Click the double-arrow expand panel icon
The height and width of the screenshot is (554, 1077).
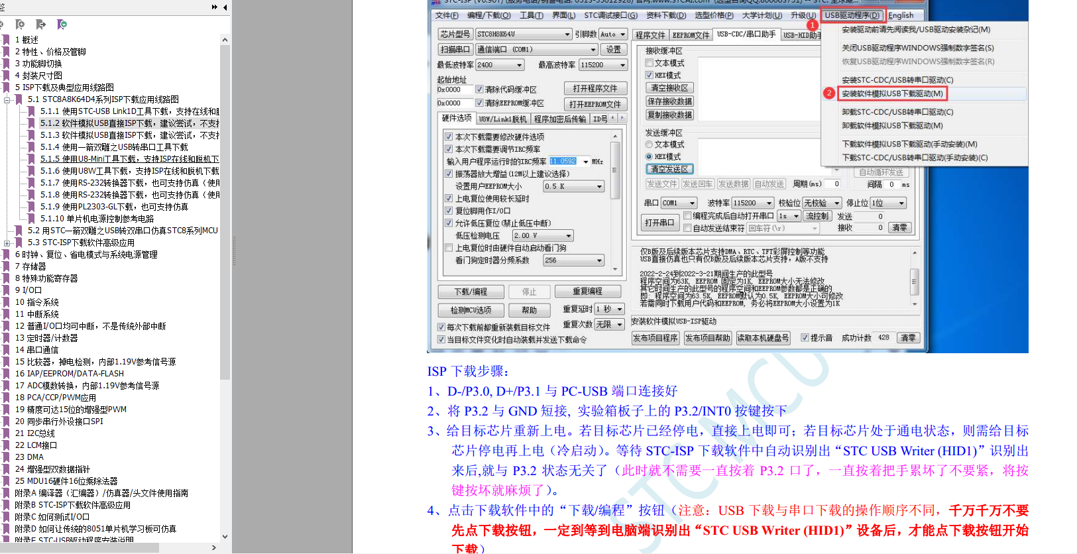[215, 7]
